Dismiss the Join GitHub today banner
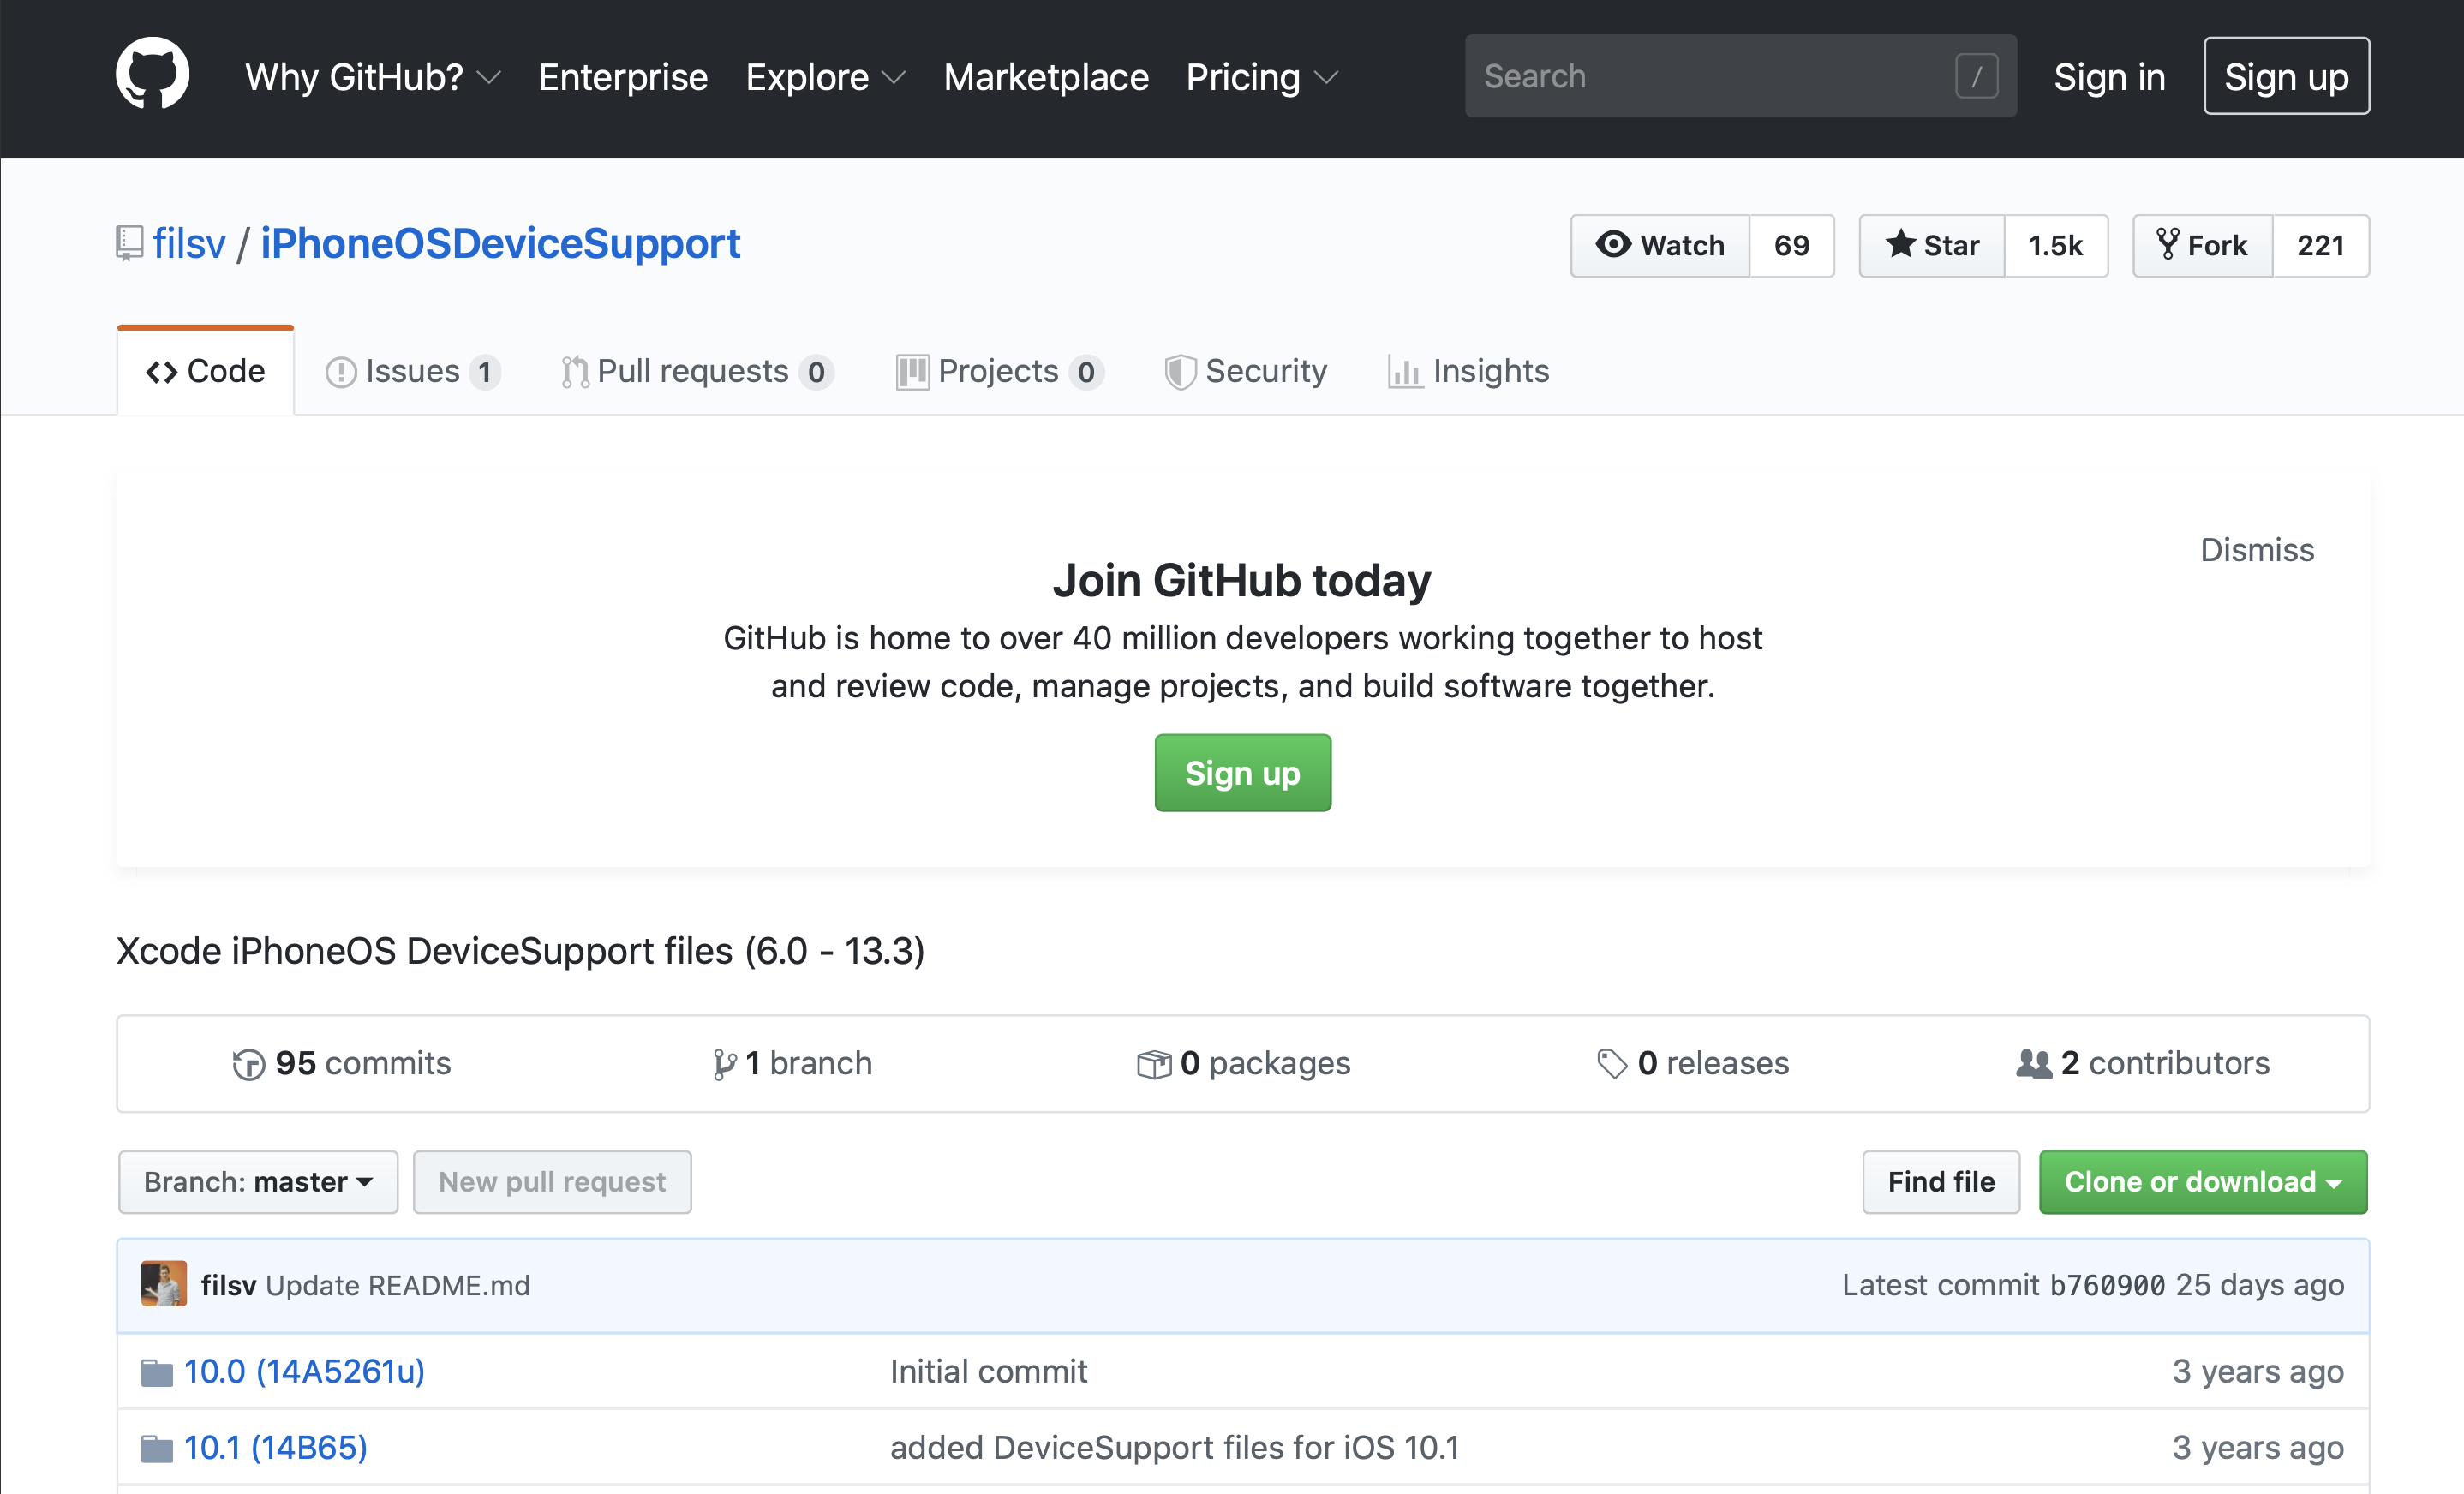Screen dimensions: 2464x1494 [2256, 550]
